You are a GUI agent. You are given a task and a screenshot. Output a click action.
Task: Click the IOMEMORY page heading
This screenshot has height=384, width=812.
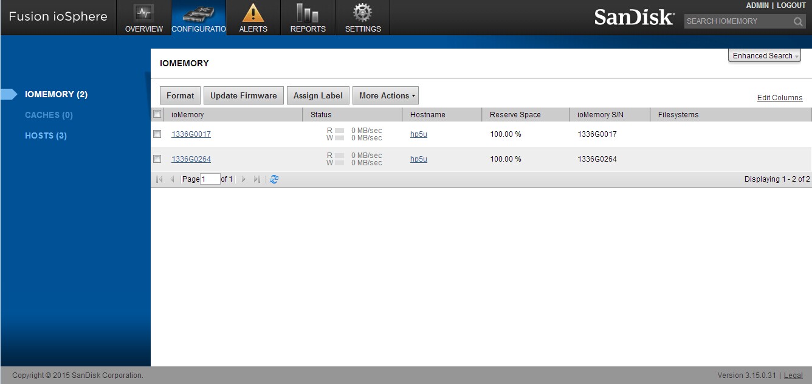click(184, 63)
